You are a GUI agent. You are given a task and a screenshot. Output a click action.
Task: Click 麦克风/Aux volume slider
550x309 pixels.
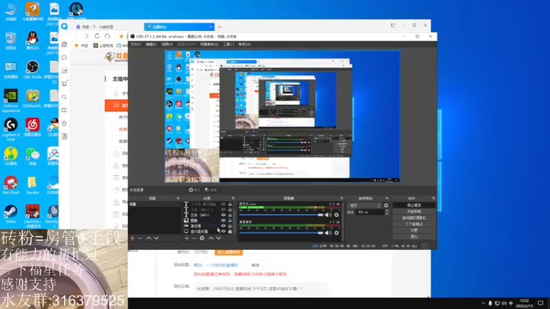(281, 215)
